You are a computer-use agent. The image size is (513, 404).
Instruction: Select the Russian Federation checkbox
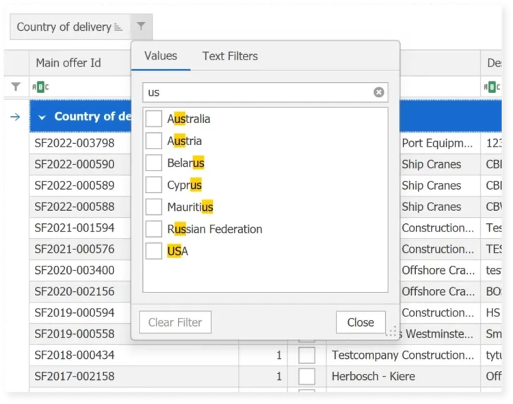154,229
